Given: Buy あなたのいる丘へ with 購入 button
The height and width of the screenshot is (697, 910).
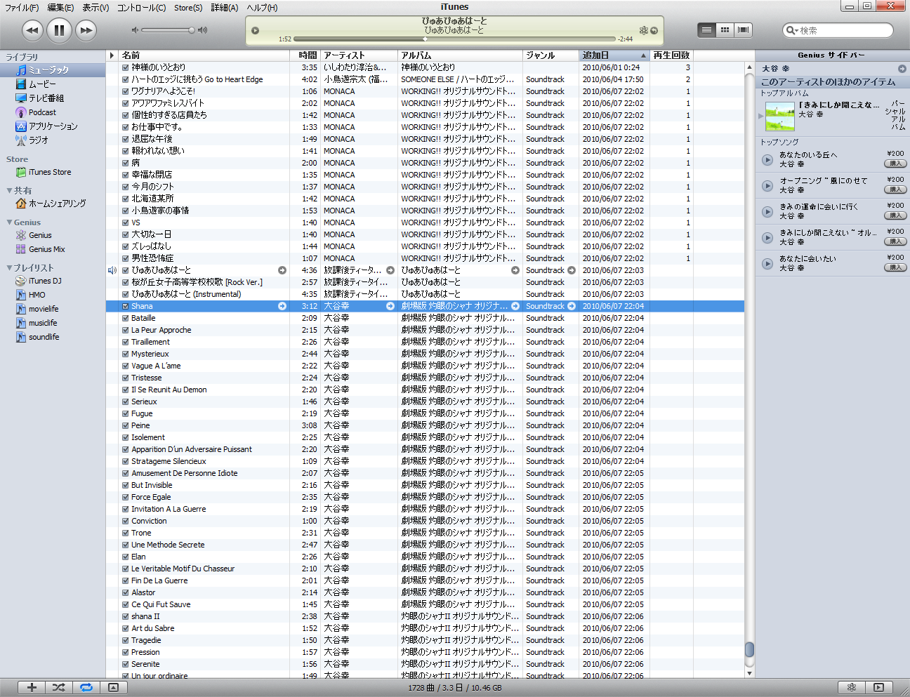Looking at the screenshot, I should pyautogui.click(x=895, y=164).
